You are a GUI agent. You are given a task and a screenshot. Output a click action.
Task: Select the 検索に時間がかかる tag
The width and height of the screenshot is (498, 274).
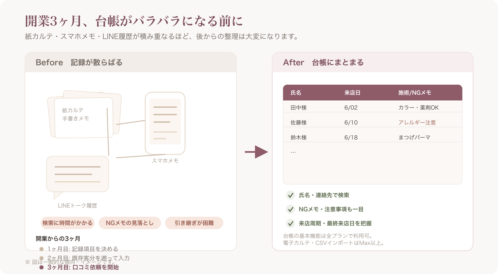[x=68, y=223]
